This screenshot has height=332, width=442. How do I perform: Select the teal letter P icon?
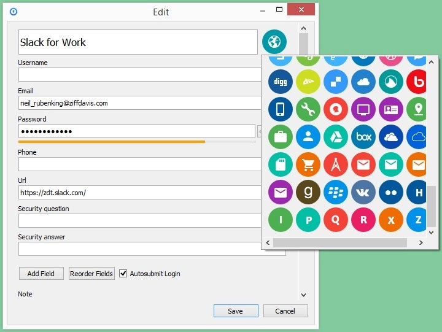coord(308,220)
